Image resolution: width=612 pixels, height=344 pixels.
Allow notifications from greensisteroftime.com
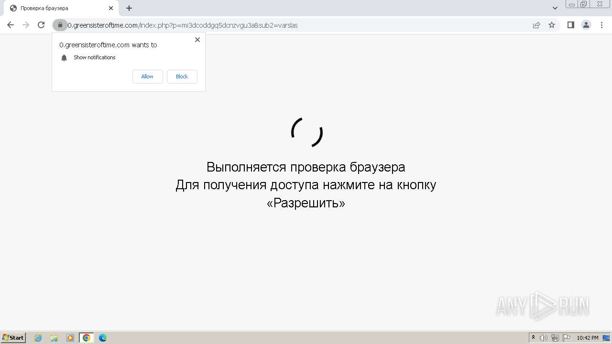tap(147, 76)
